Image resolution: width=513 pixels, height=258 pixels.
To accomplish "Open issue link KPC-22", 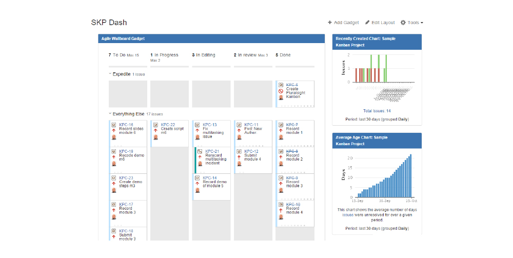I will coord(168,125).
